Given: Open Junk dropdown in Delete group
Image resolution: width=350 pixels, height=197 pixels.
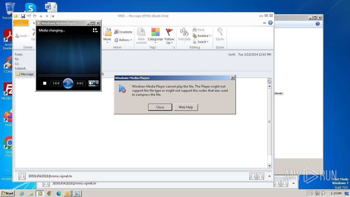Looking at the screenshot, I should (22, 36).
